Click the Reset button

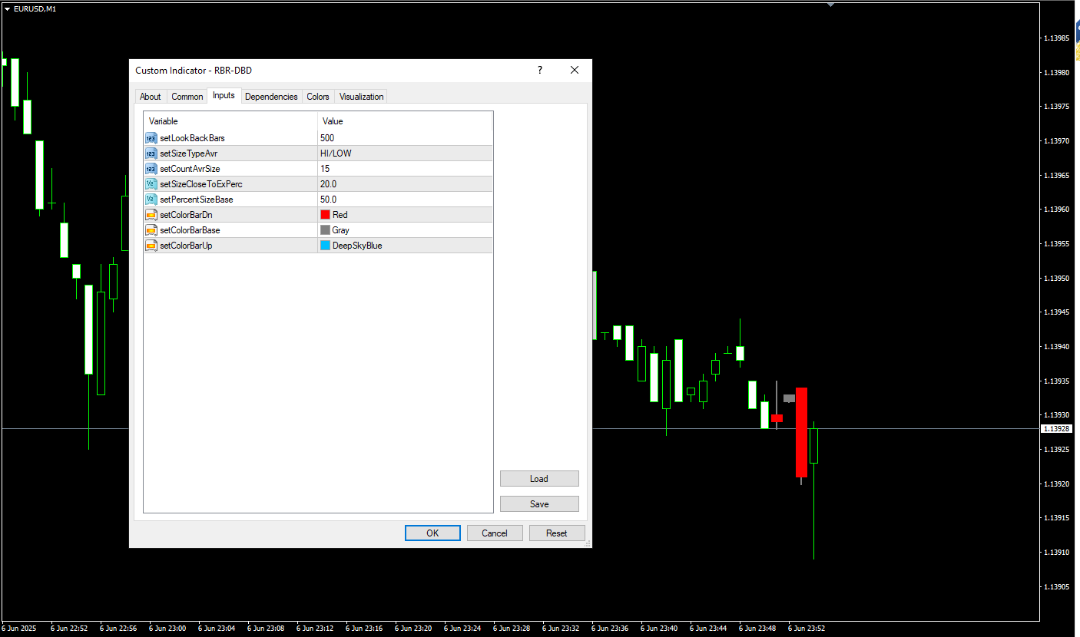[x=557, y=533]
